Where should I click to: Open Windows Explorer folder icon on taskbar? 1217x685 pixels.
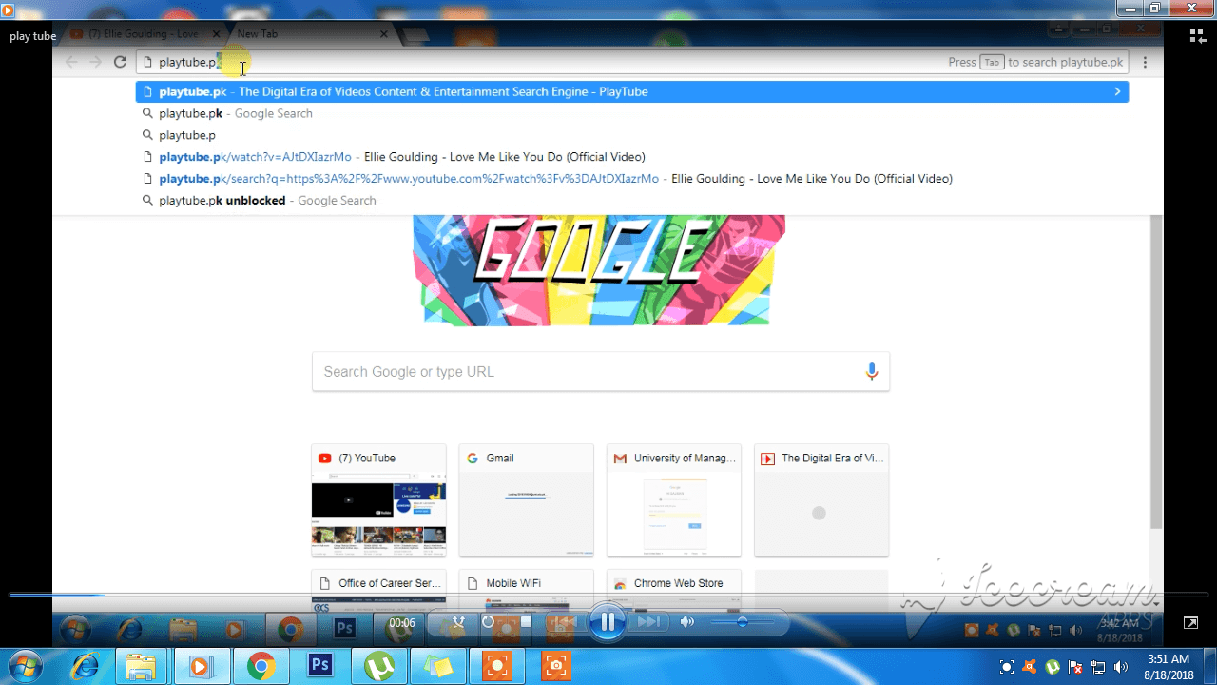click(141, 666)
